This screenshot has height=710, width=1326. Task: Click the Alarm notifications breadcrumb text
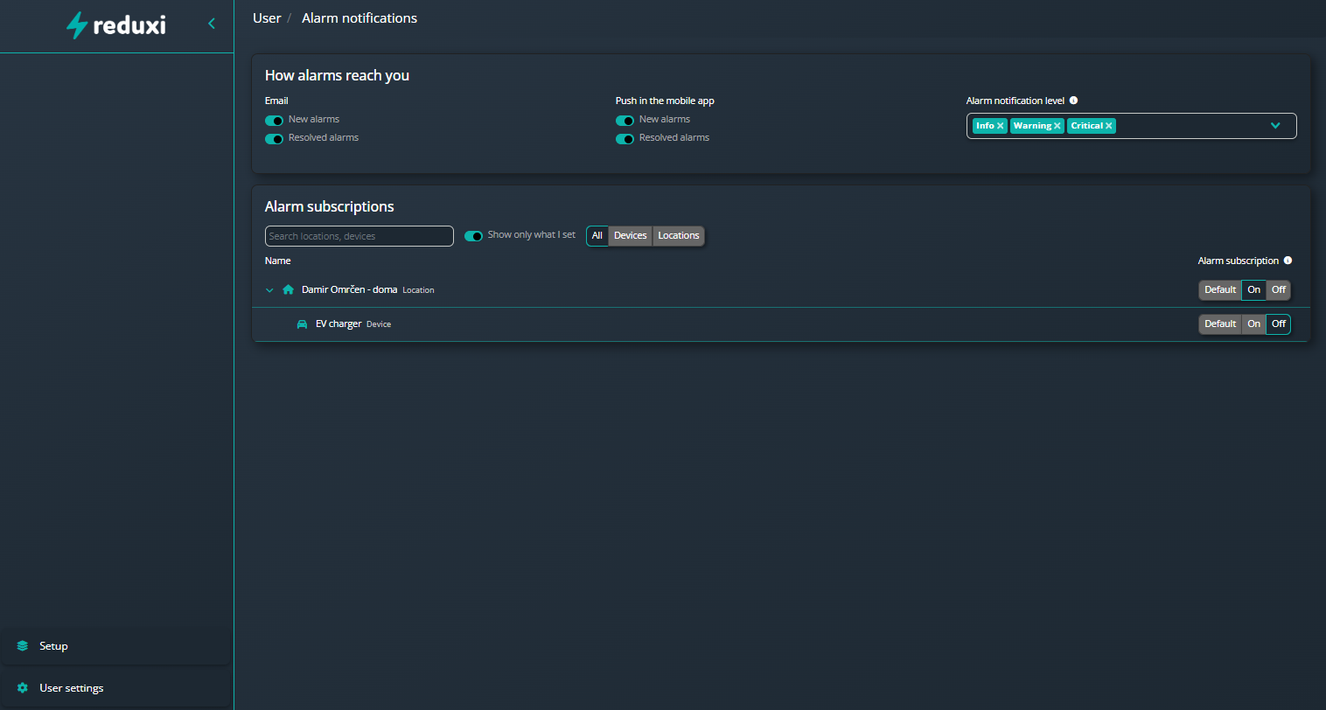(x=359, y=18)
